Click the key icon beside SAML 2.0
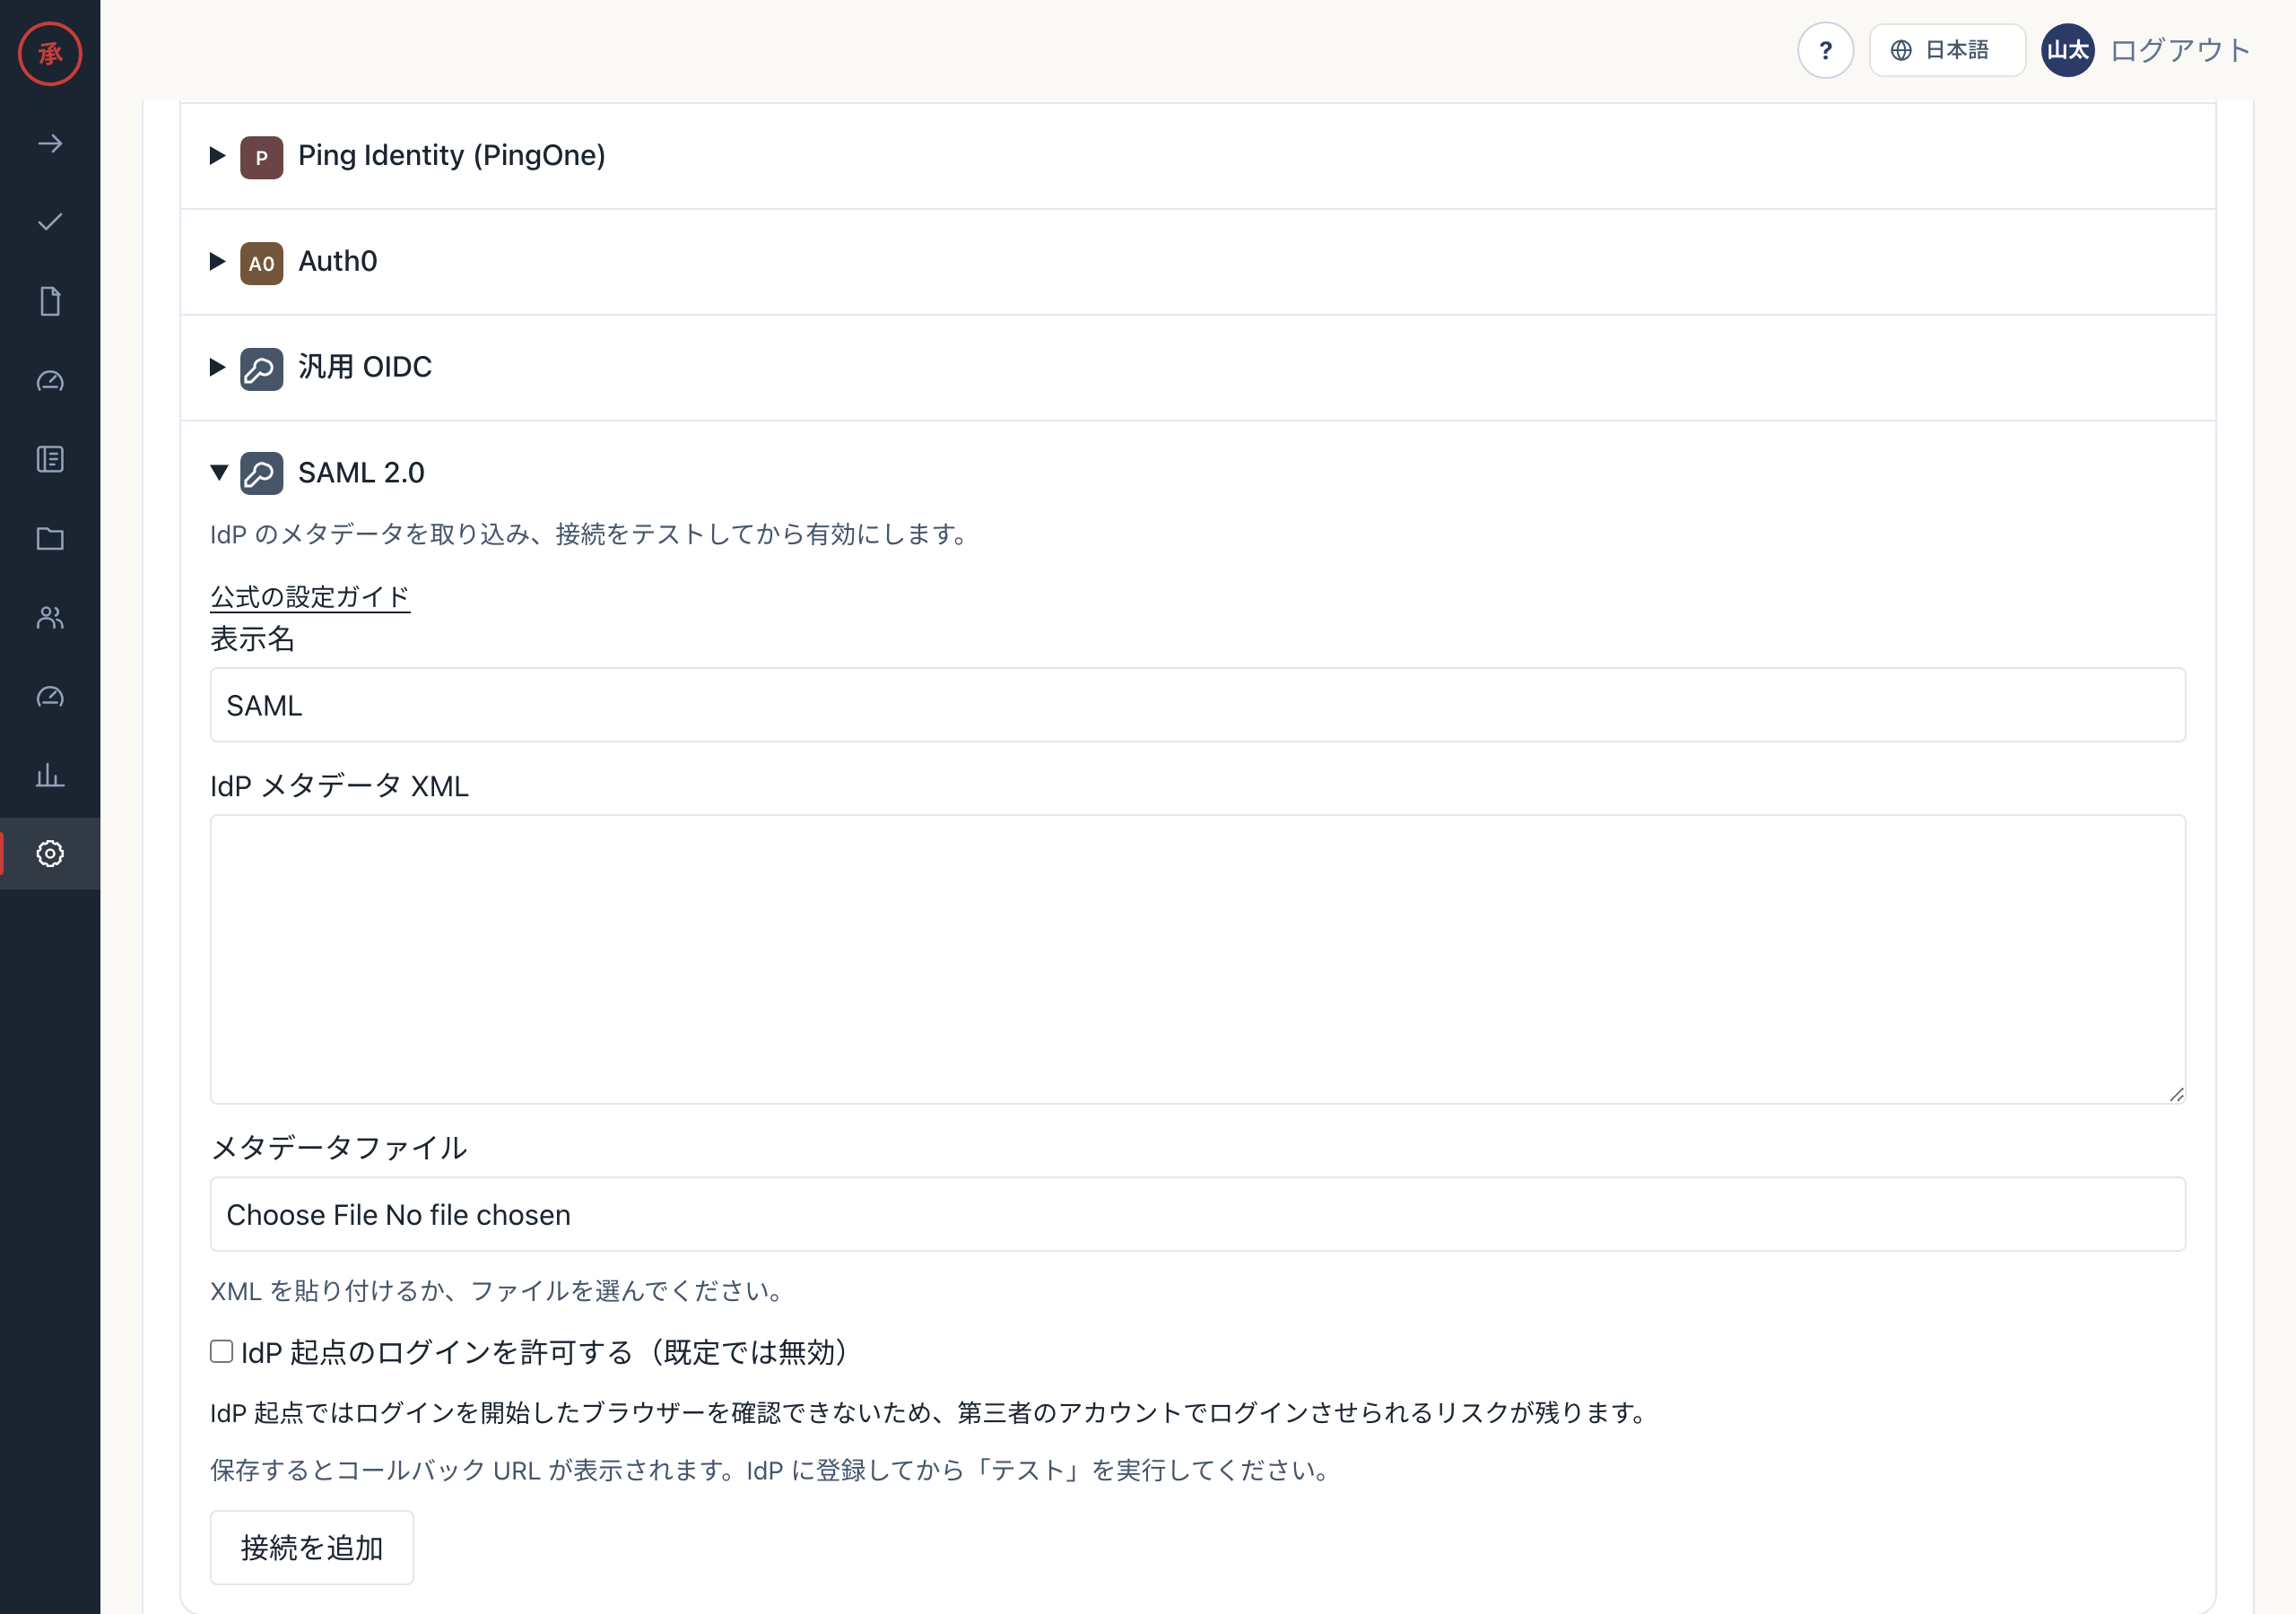Viewport: 2296px width, 1614px height. 261,473
